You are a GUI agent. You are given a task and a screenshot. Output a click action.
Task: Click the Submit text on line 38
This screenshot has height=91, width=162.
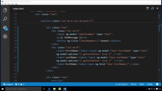click(x=105, y=41)
